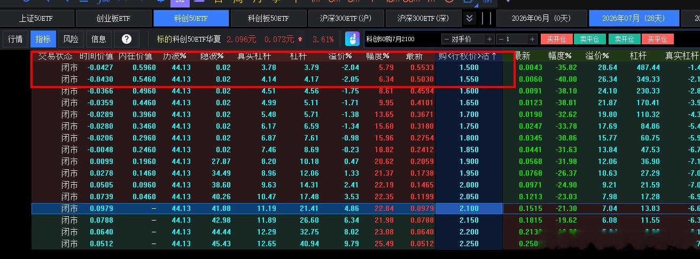The image size is (700, 259).
Task: Increase order quantity with plus
Action: (x=532, y=39)
